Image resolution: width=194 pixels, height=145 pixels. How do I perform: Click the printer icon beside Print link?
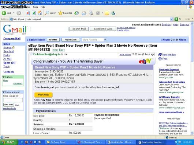pos(160,59)
